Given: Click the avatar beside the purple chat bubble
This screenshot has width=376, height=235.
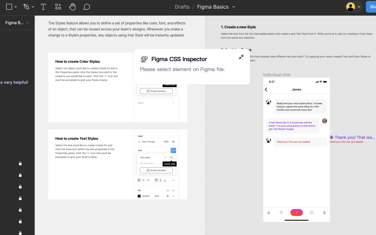Looking at the screenshot, I should click(325, 121).
